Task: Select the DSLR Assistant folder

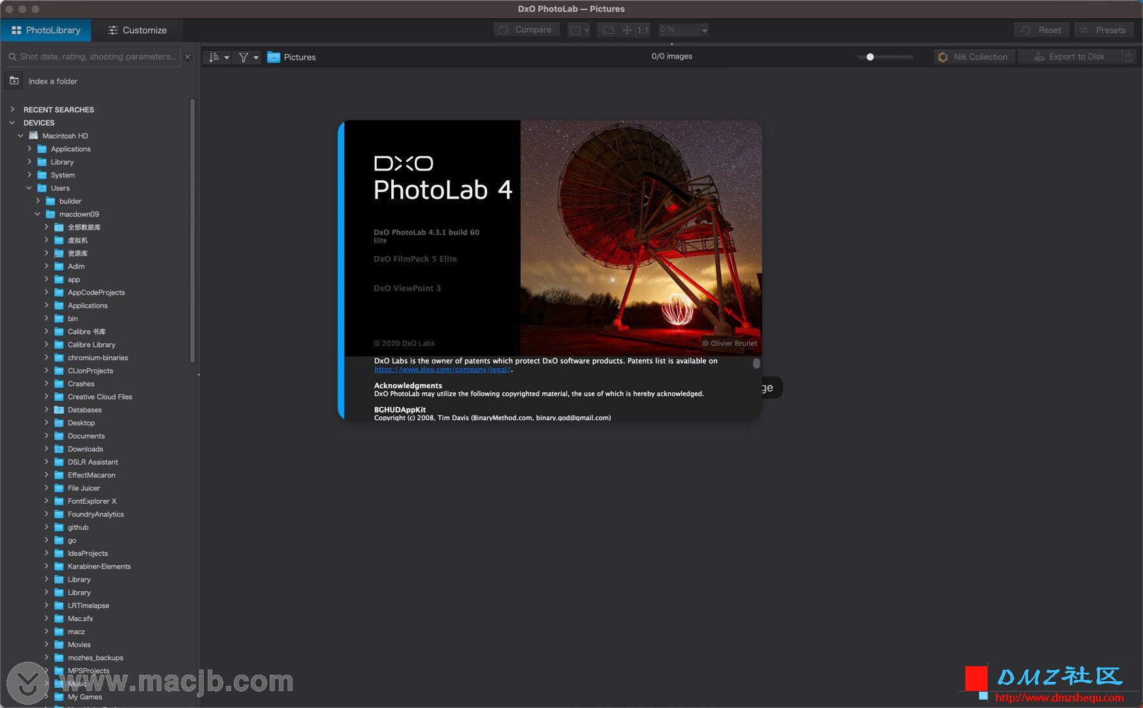Action: coord(93,462)
